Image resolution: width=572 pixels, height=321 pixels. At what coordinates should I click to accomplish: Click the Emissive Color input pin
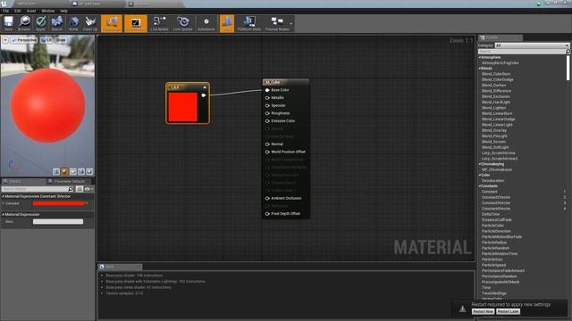click(267, 121)
